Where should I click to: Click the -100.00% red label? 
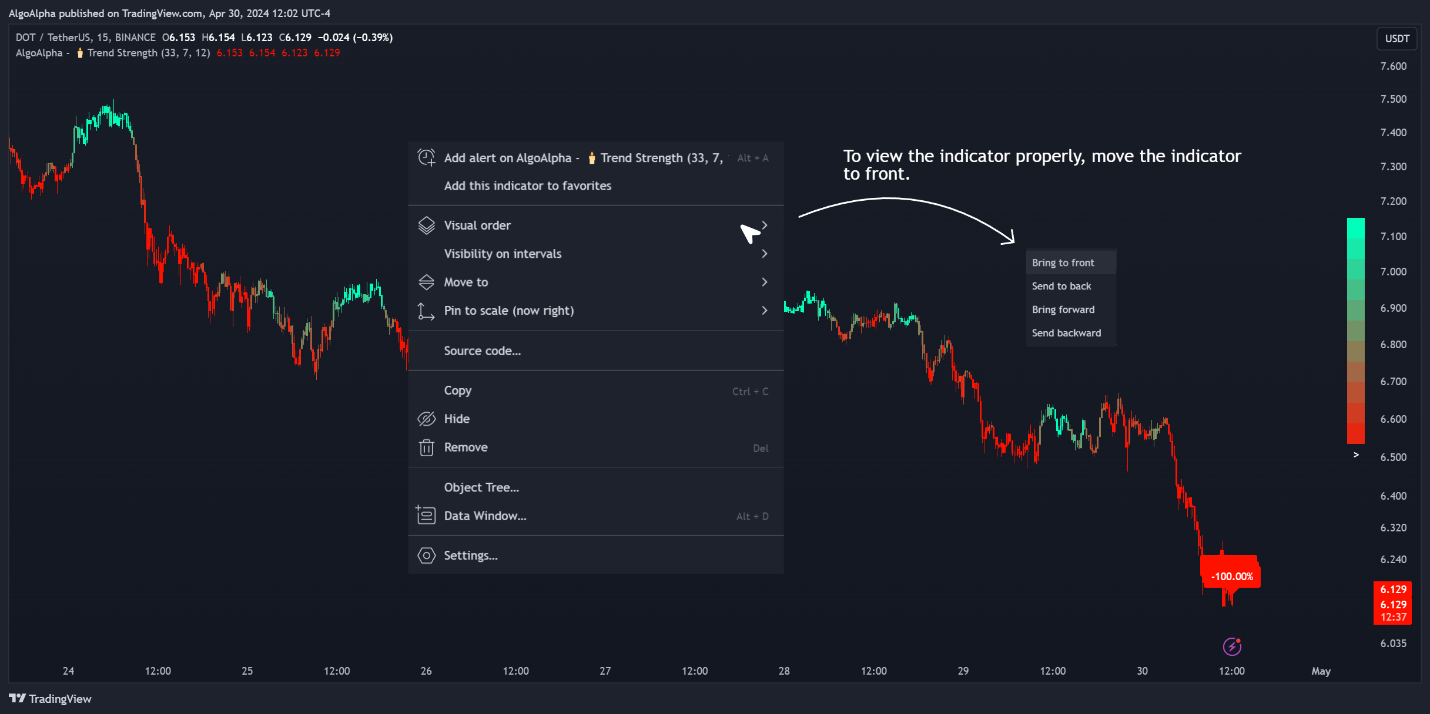tap(1232, 577)
